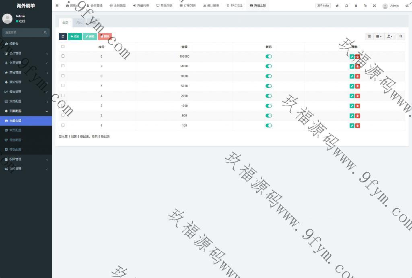The width and height of the screenshot is (412, 278).
Task: Click the hamburger menu icon in top bar
Action: pyautogui.click(x=57, y=6)
